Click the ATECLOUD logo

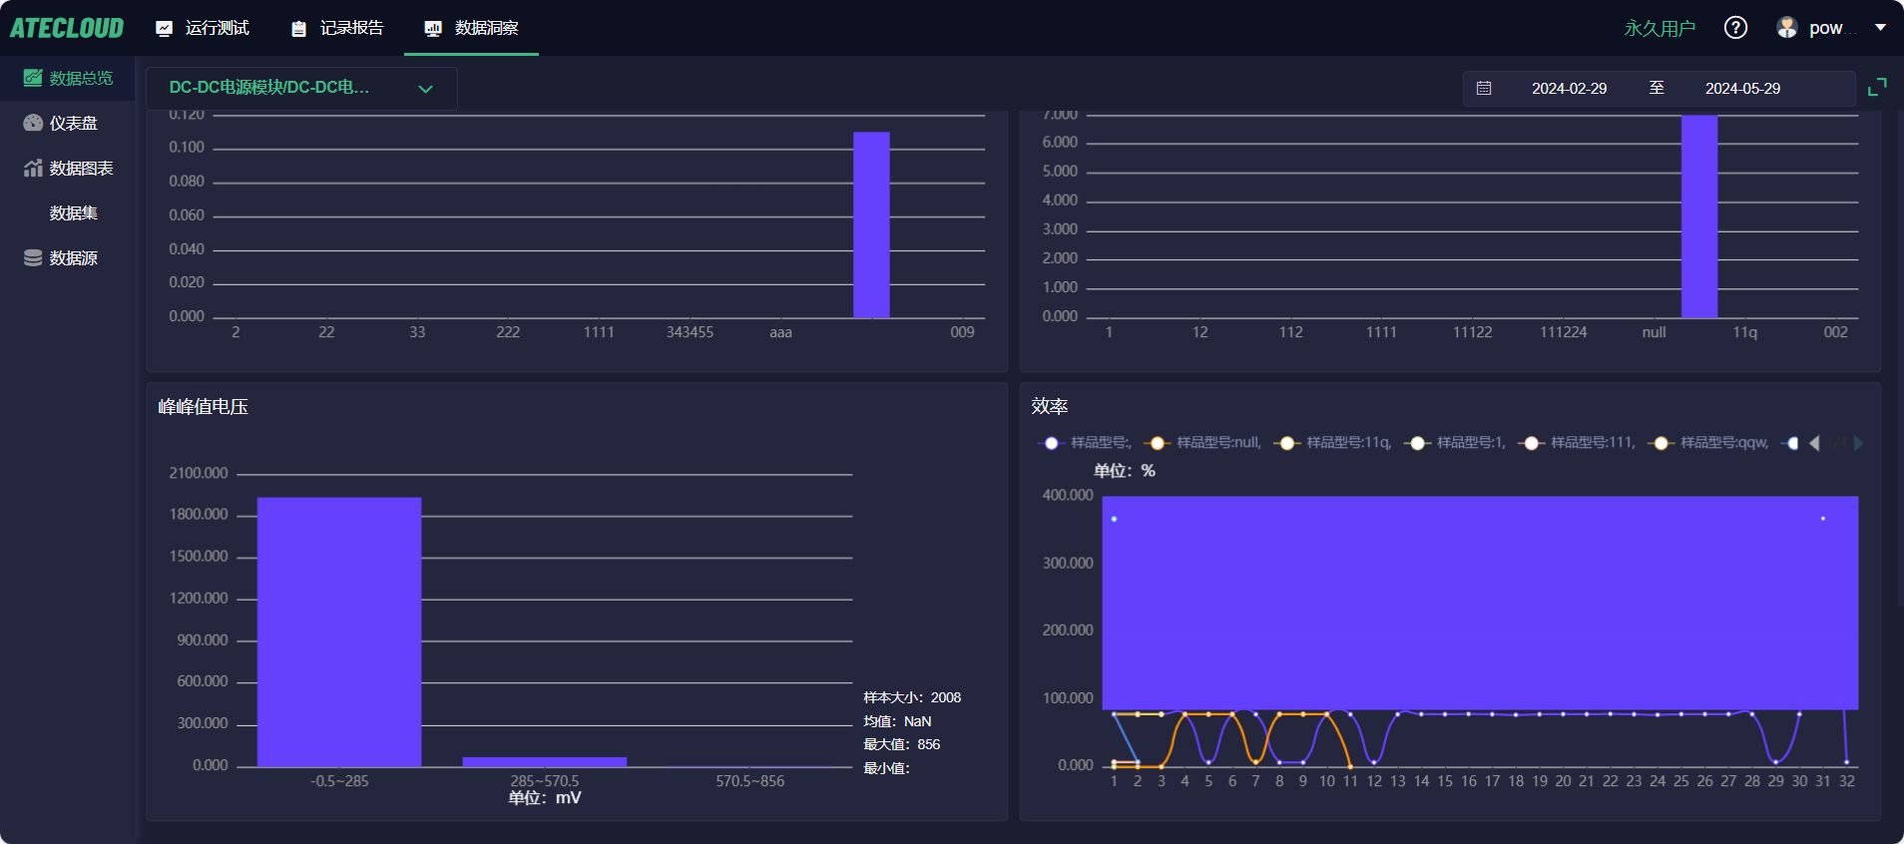pos(67,28)
